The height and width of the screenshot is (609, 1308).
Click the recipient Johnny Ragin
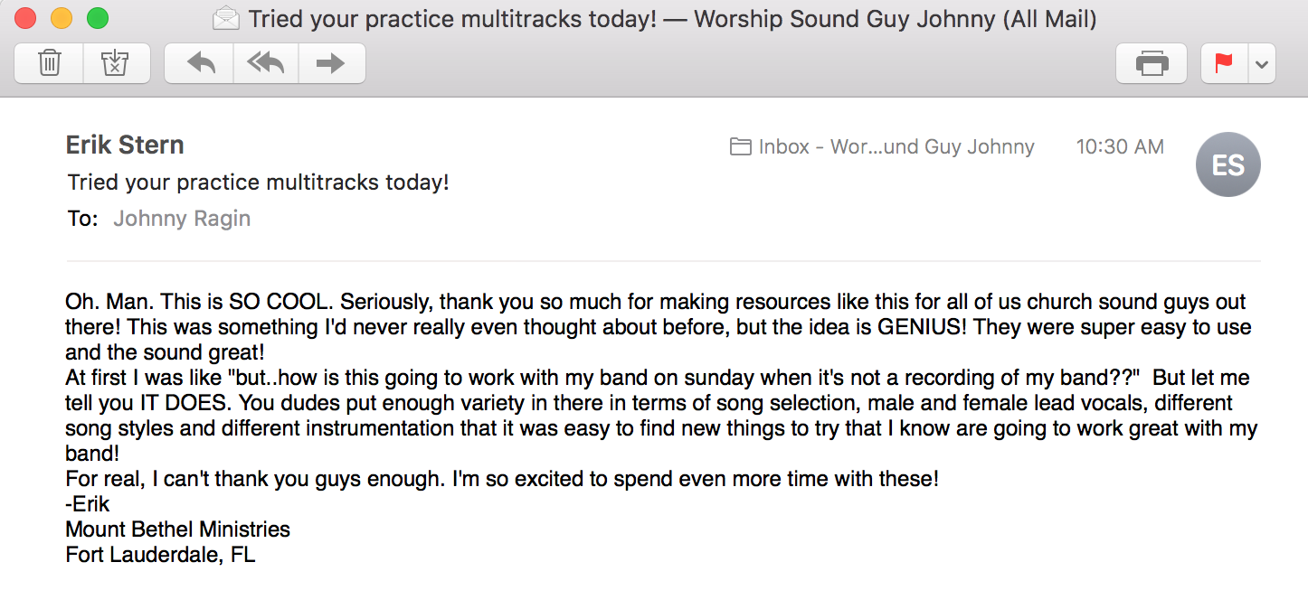[x=182, y=219]
